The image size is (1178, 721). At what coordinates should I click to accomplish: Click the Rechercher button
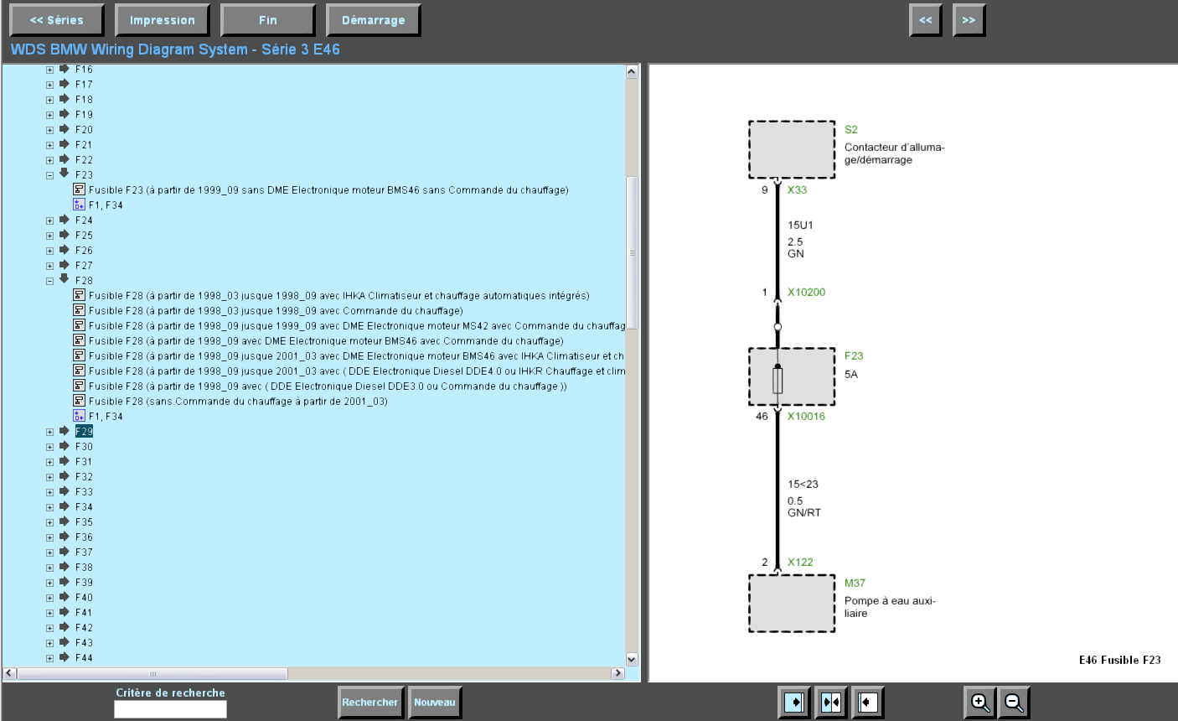(370, 703)
